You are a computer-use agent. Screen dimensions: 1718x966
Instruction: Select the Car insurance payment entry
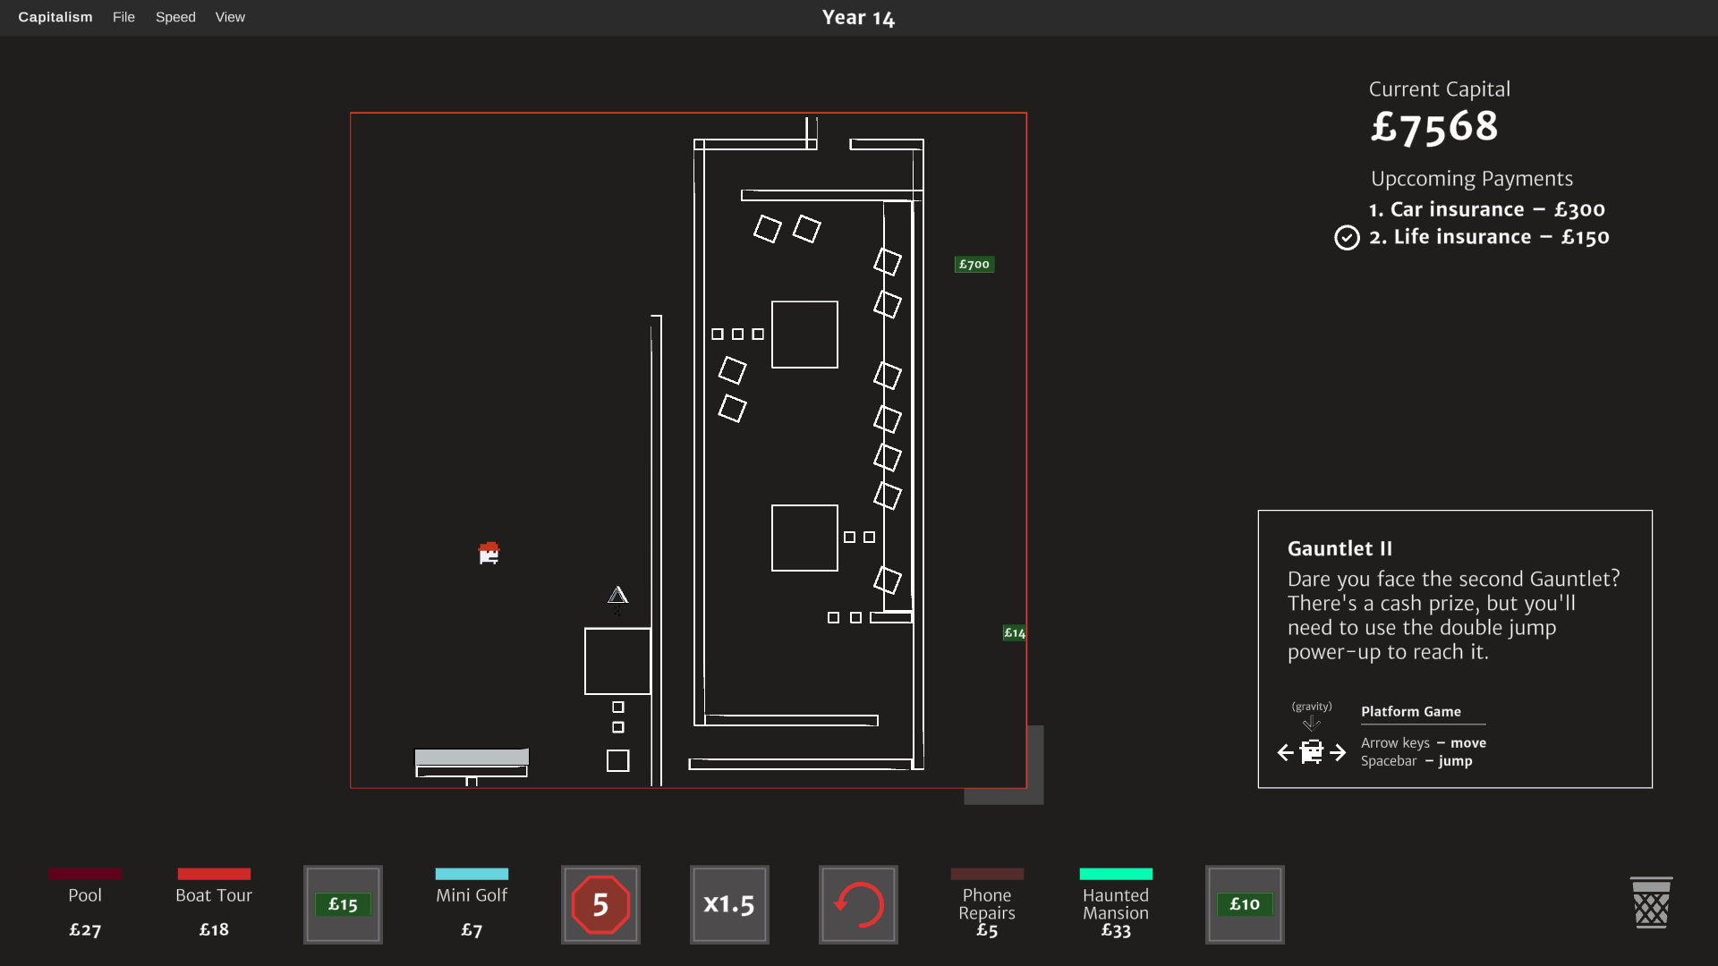point(1486,209)
